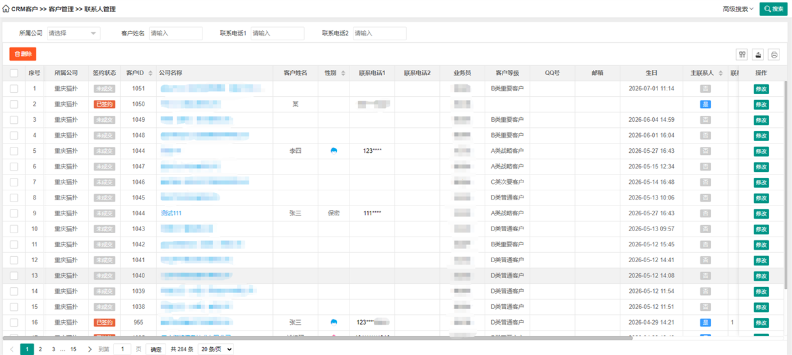
Task: Open the 20 条/页 page size dropdown
Action: pyautogui.click(x=216, y=349)
